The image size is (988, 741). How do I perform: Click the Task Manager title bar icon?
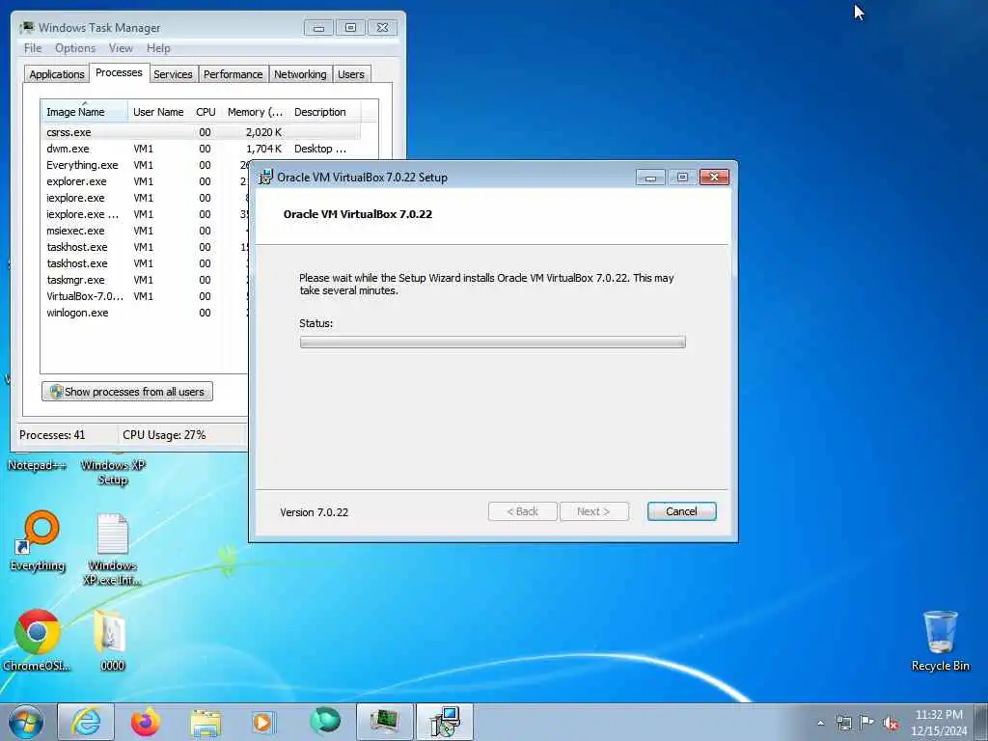tap(26, 28)
